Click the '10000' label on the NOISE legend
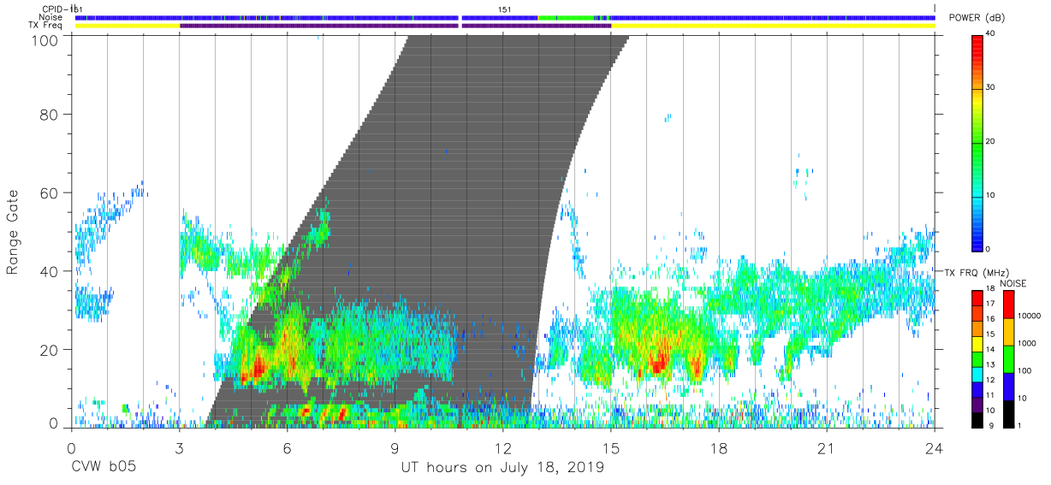This screenshot has width=1051, height=485. click(1031, 316)
